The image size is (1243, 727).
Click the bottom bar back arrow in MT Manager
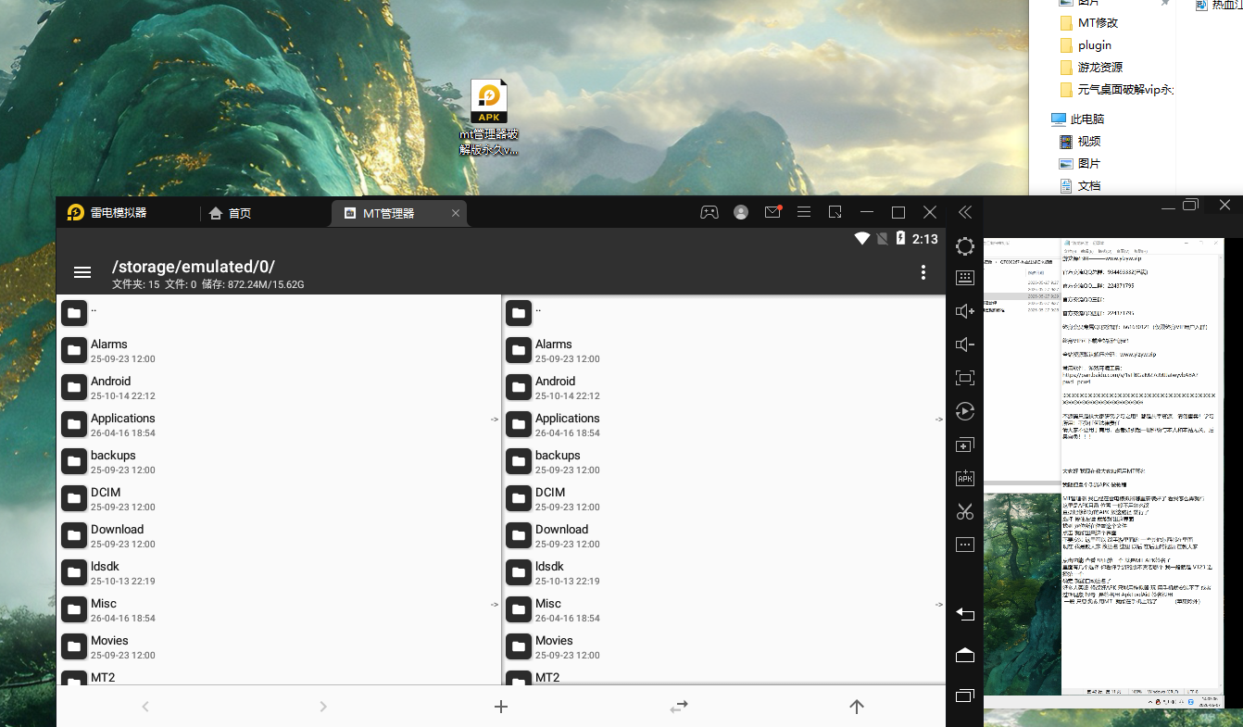tap(145, 707)
